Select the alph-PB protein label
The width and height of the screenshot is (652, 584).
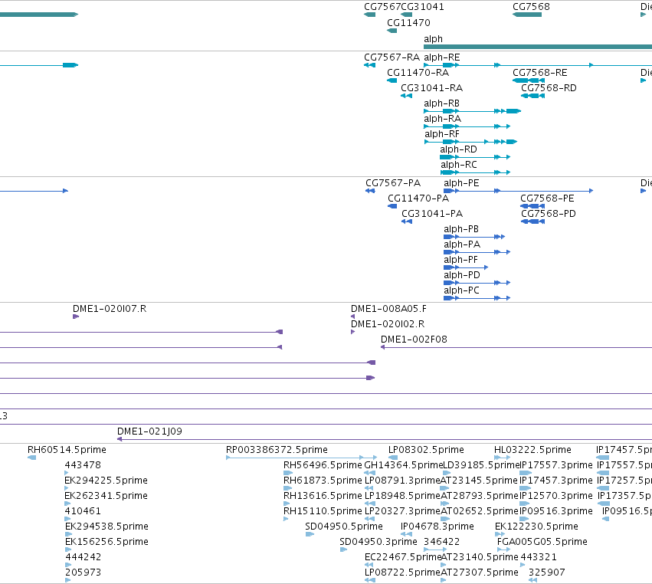pyautogui.click(x=461, y=230)
